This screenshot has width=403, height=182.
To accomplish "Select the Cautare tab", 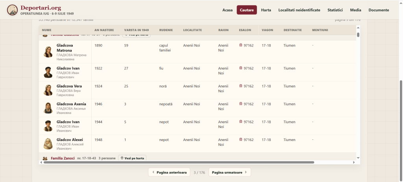I will click(x=247, y=10).
